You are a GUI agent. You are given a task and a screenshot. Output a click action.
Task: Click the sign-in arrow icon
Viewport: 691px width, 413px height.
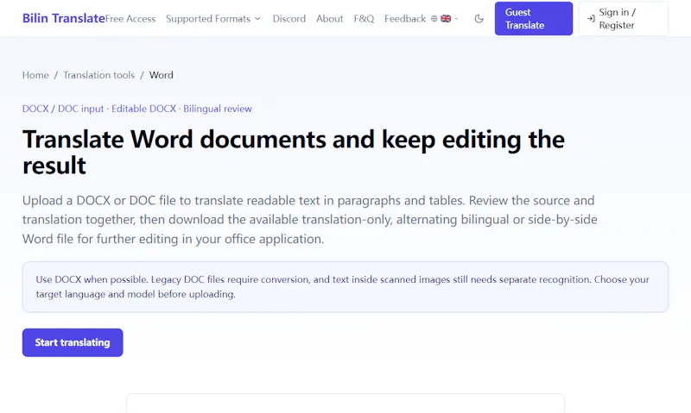(591, 18)
